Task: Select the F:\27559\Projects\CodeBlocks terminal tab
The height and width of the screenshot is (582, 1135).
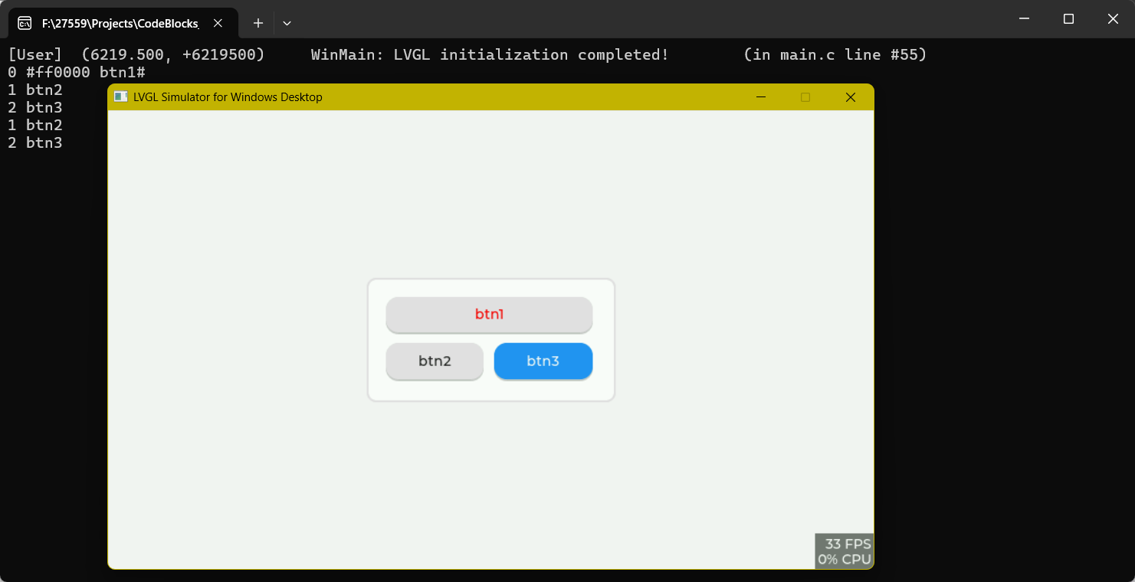Action: (x=123, y=23)
